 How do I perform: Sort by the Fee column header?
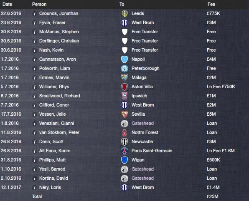tap(211, 4)
